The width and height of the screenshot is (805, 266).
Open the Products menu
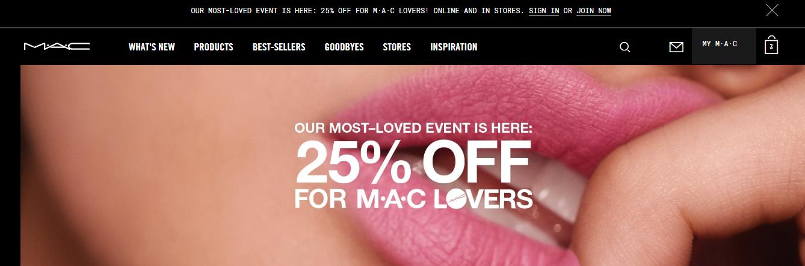(214, 47)
